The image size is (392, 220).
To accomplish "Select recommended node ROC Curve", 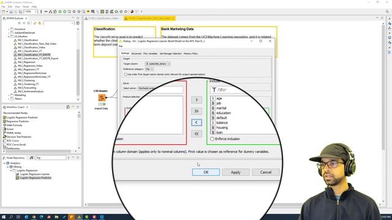I will coord(12,141).
